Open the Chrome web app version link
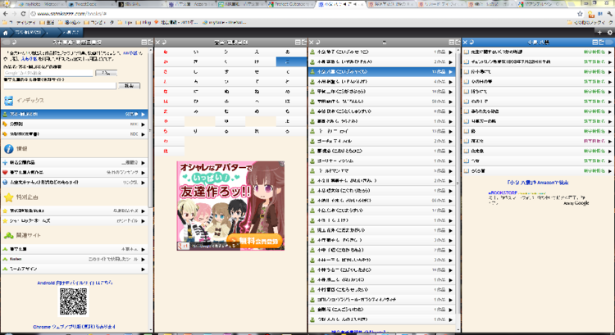Image resolution: width=615 pixels, height=335 pixels. [74, 327]
